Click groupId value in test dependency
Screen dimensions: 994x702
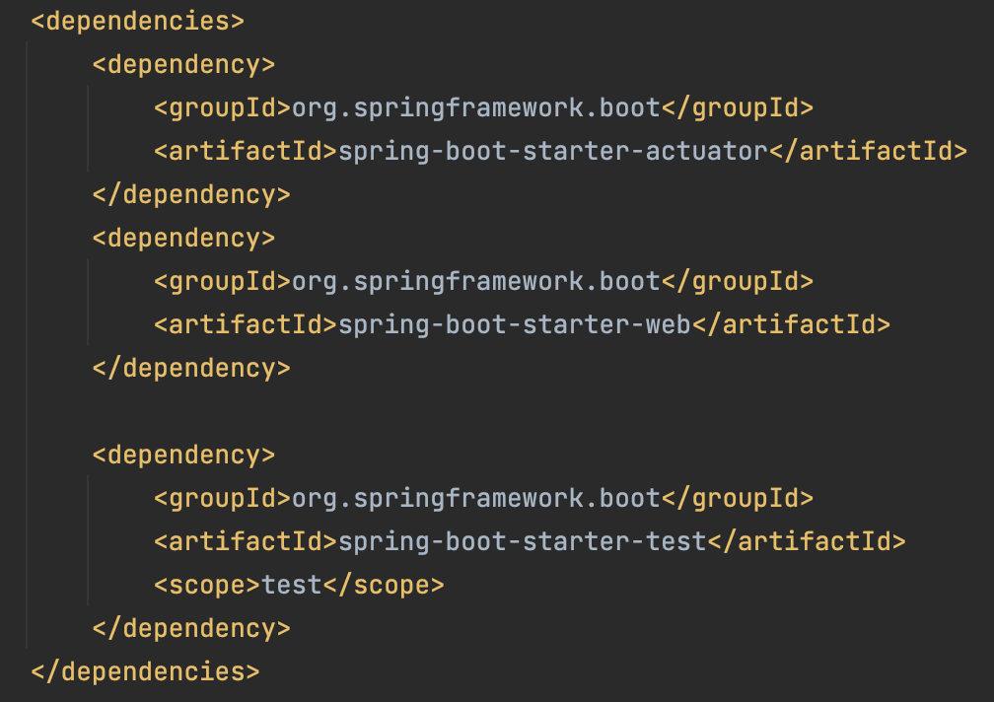476,498
